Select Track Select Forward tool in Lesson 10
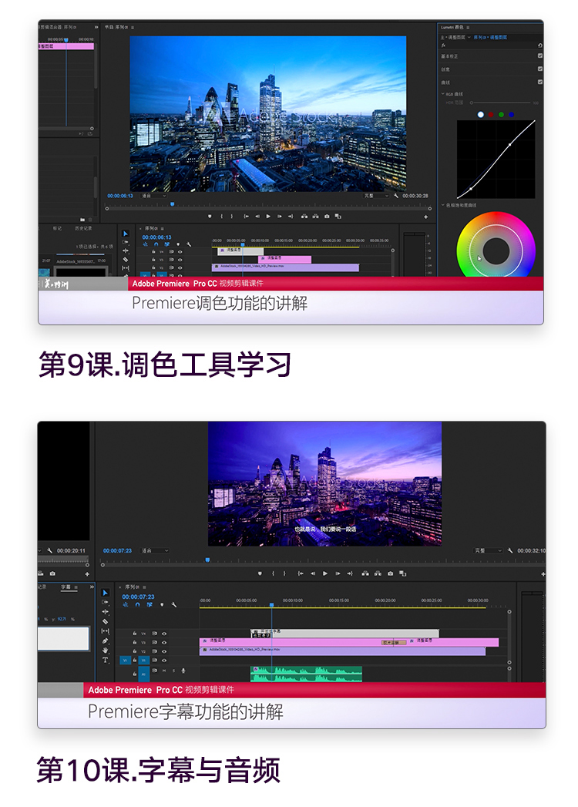Image resolution: width=578 pixels, height=807 pixels. pos(105,602)
